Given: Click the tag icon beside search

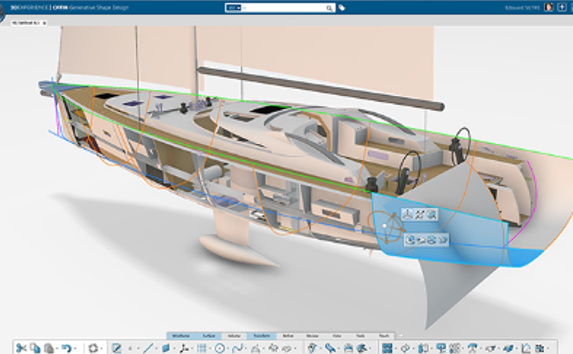Looking at the screenshot, I should 342,8.
